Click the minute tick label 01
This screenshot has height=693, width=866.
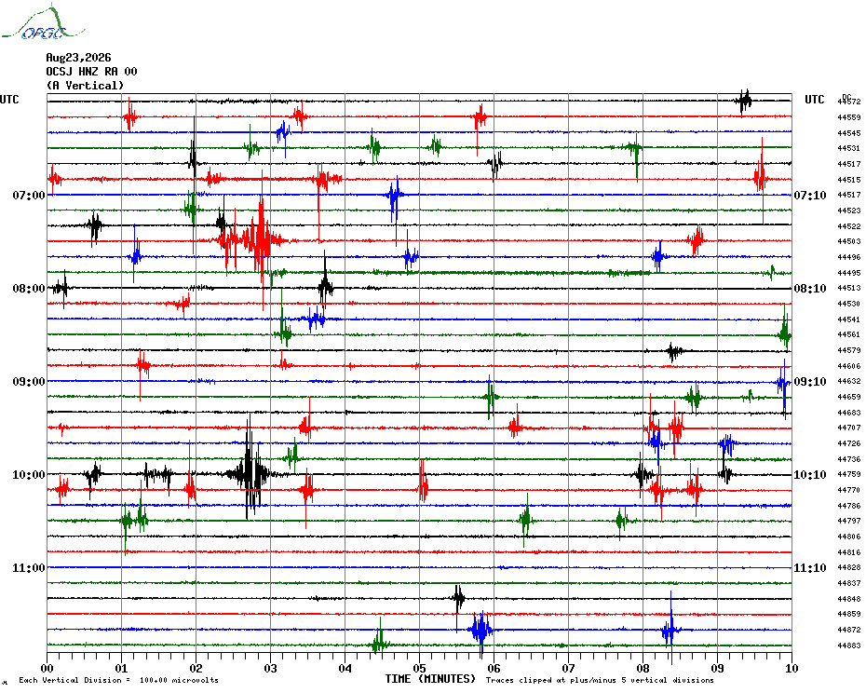(x=121, y=668)
